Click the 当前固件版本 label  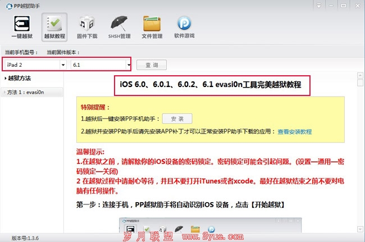click(x=63, y=52)
